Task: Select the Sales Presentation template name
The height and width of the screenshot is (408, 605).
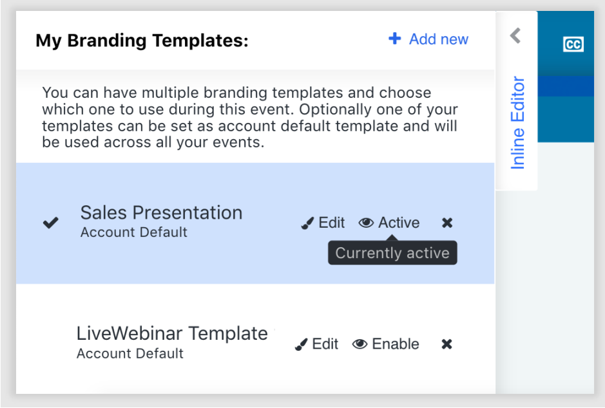Action: click(x=161, y=213)
